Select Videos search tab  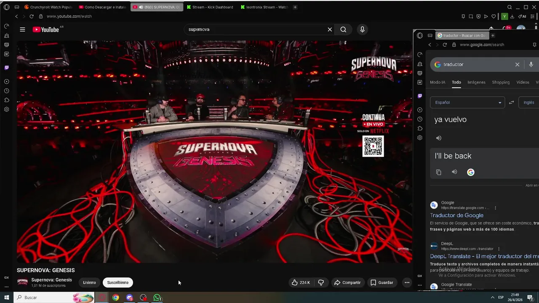point(523,82)
